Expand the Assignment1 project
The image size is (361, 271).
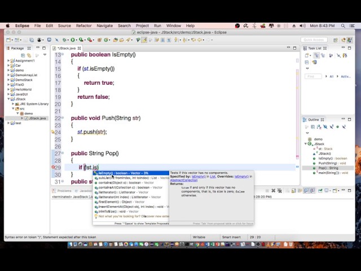[8, 60]
